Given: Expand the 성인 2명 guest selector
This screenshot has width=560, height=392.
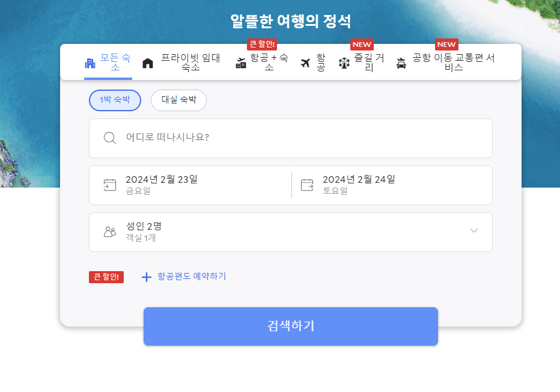Looking at the screenshot, I should pyautogui.click(x=474, y=231).
